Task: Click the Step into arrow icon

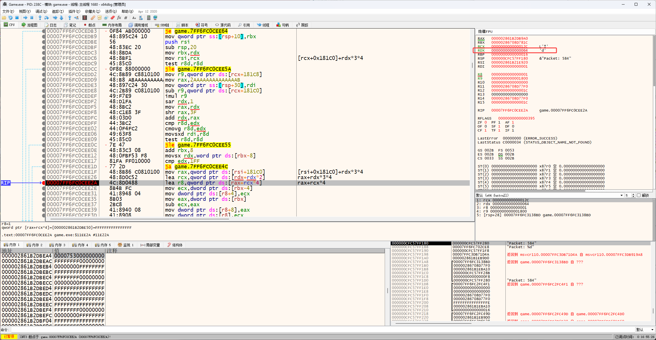Action: click(x=40, y=18)
